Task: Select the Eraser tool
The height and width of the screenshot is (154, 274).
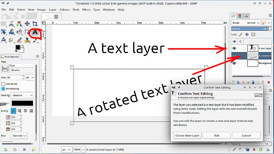Action: tap(19, 40)
